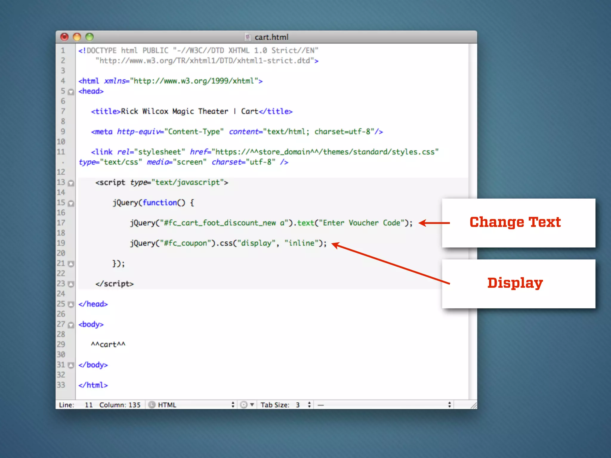This screenshot has height=458, width=611.
Task: Click the vertical scrollbar of the editor
Action: point(472,221)
